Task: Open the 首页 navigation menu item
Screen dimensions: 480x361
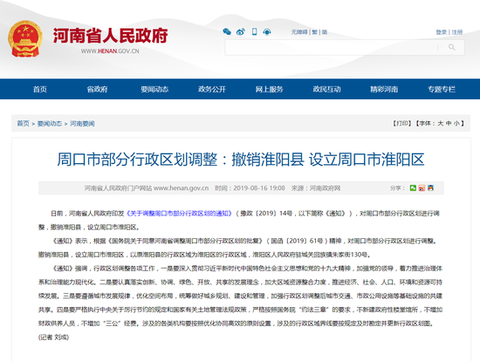Action: (40, 89)
